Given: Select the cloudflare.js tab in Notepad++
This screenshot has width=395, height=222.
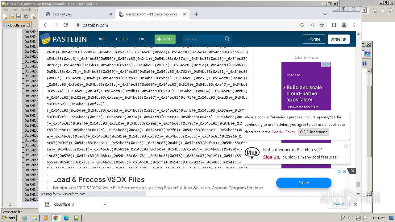Looking at the screenshot, I should click(x=16, y=25).
